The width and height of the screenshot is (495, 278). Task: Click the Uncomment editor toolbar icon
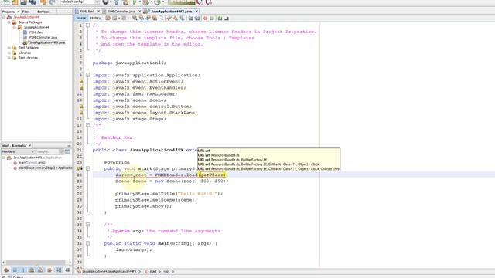click(227, 19)
